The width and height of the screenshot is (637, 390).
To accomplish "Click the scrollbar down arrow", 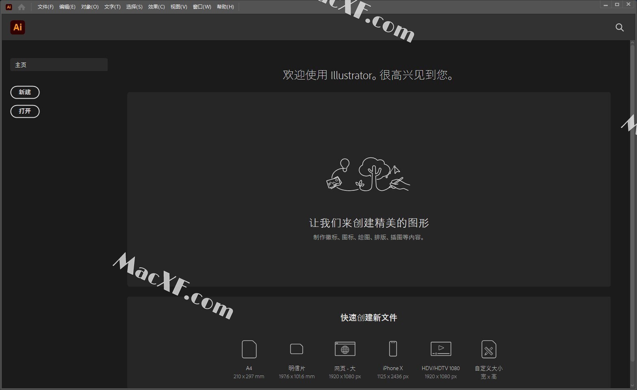I will [633, 385].
